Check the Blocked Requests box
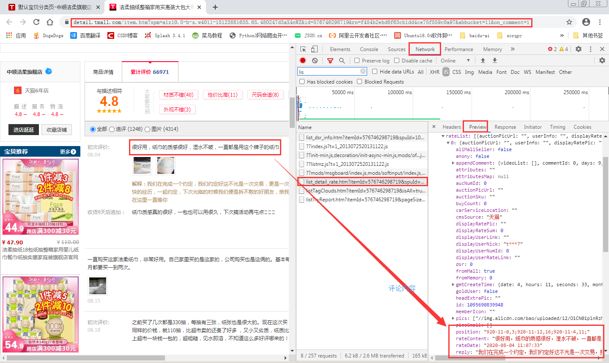The height and width of the screenshot is (363, 609). coord(359,81)
